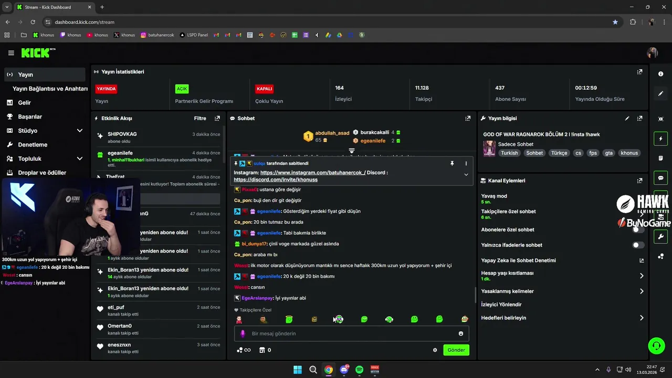Open external link for Yapay Zeka Sohbet Denetimi
The width and height of the screenshot is (672, 378).
642,260
